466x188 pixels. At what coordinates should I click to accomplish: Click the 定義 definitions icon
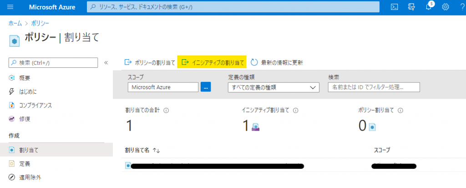tap(11, 163)
